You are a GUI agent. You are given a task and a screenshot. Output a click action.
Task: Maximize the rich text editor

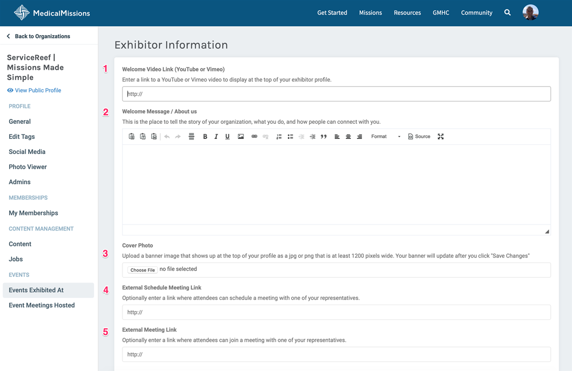click(x=440, y=136)
